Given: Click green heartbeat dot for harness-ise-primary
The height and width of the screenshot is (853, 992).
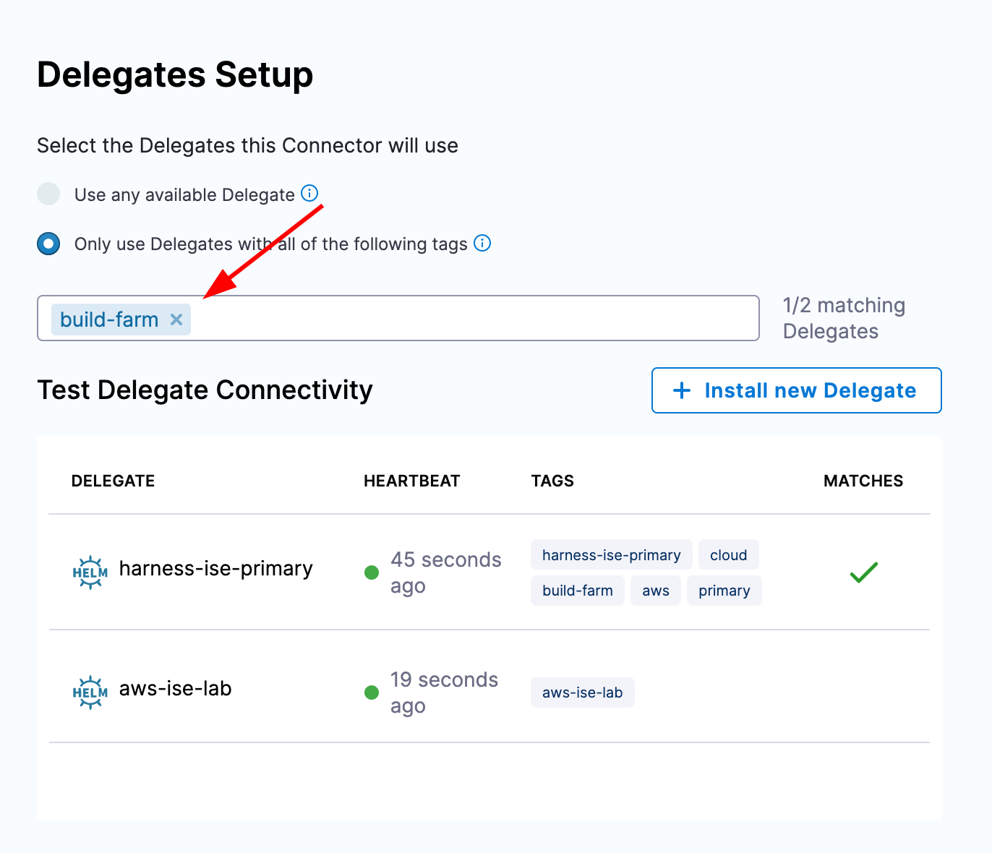Looking at the screenshot, I should pyautogui.click(x=372, y=573).
